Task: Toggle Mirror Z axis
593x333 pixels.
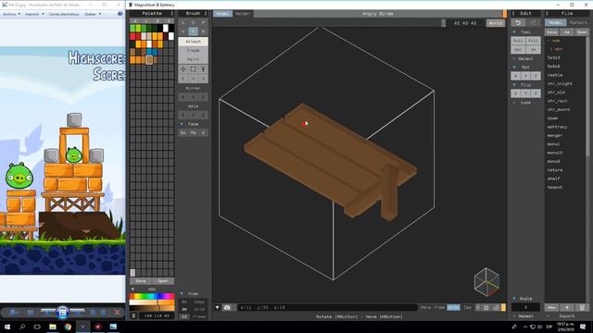Action: (203, 97)
